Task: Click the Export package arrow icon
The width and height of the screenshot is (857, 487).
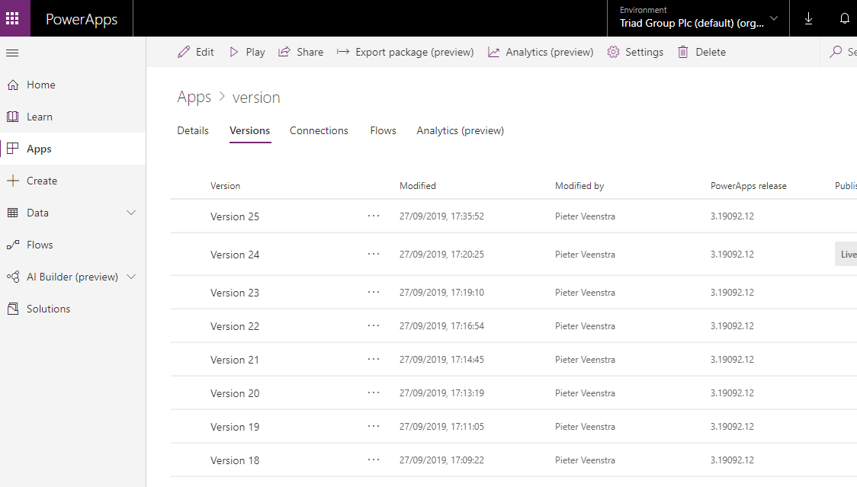Action: (342, 52)
